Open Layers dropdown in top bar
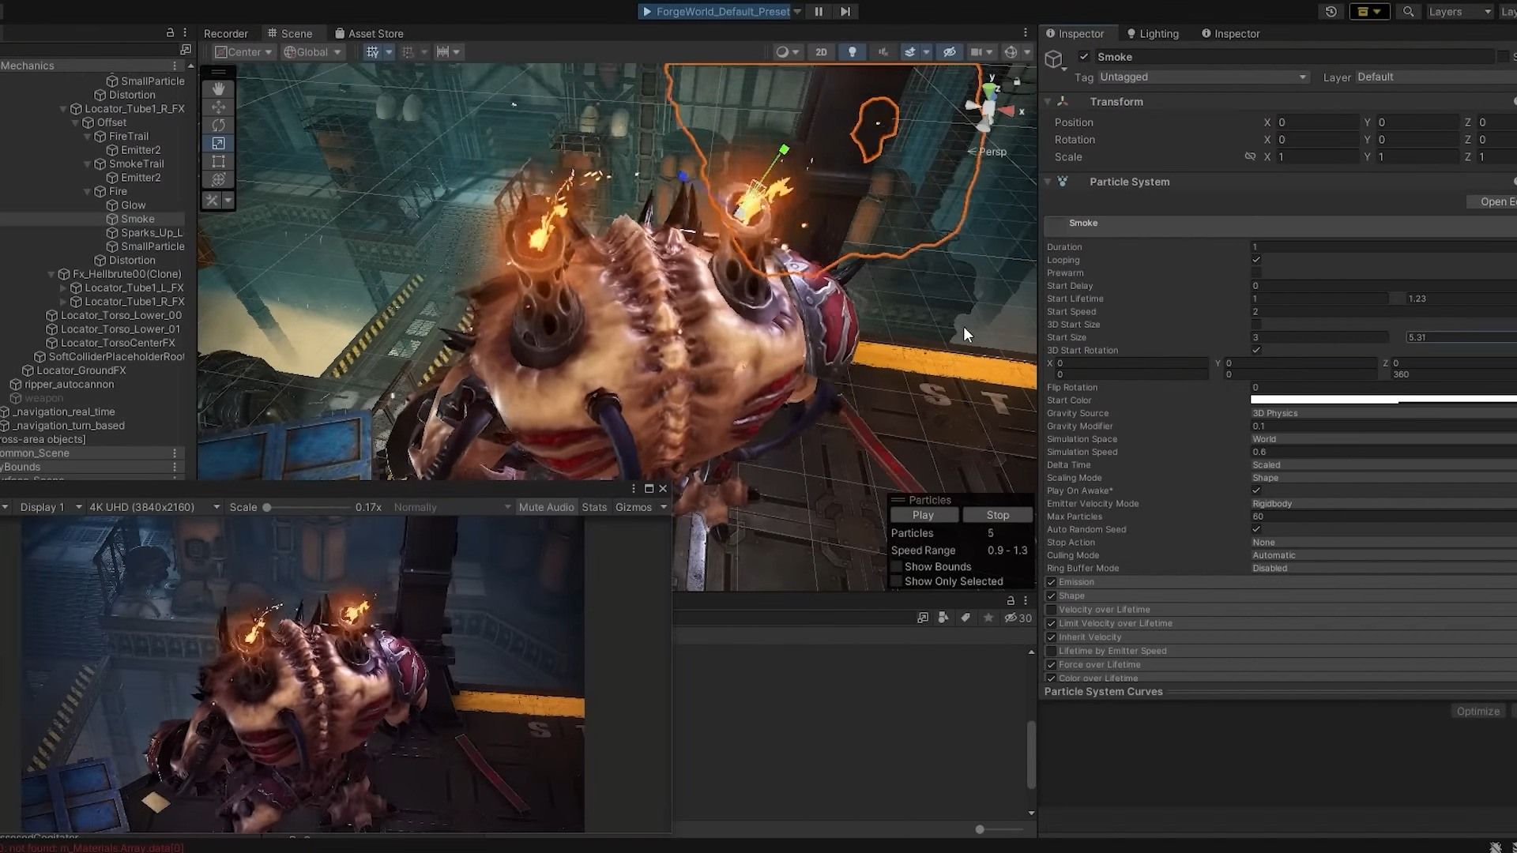 coord(1459,12)
